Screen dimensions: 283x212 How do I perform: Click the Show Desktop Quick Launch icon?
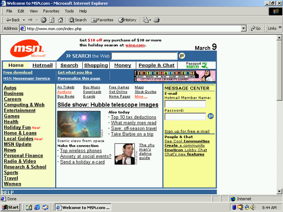tap(29, 207)
